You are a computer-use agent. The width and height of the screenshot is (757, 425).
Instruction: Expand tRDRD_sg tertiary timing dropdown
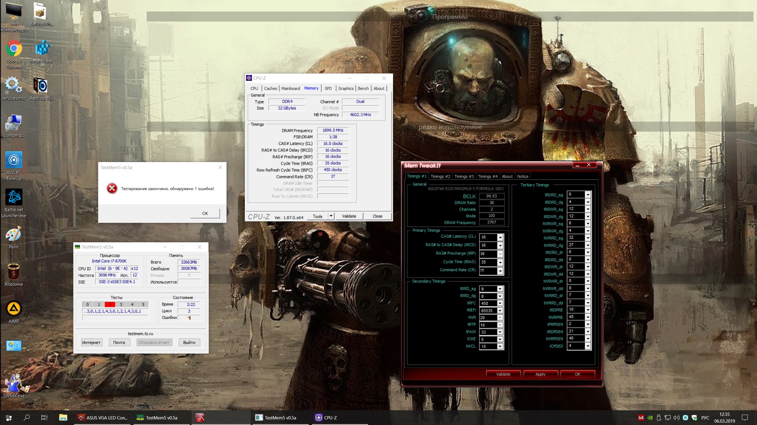[588, 195]
